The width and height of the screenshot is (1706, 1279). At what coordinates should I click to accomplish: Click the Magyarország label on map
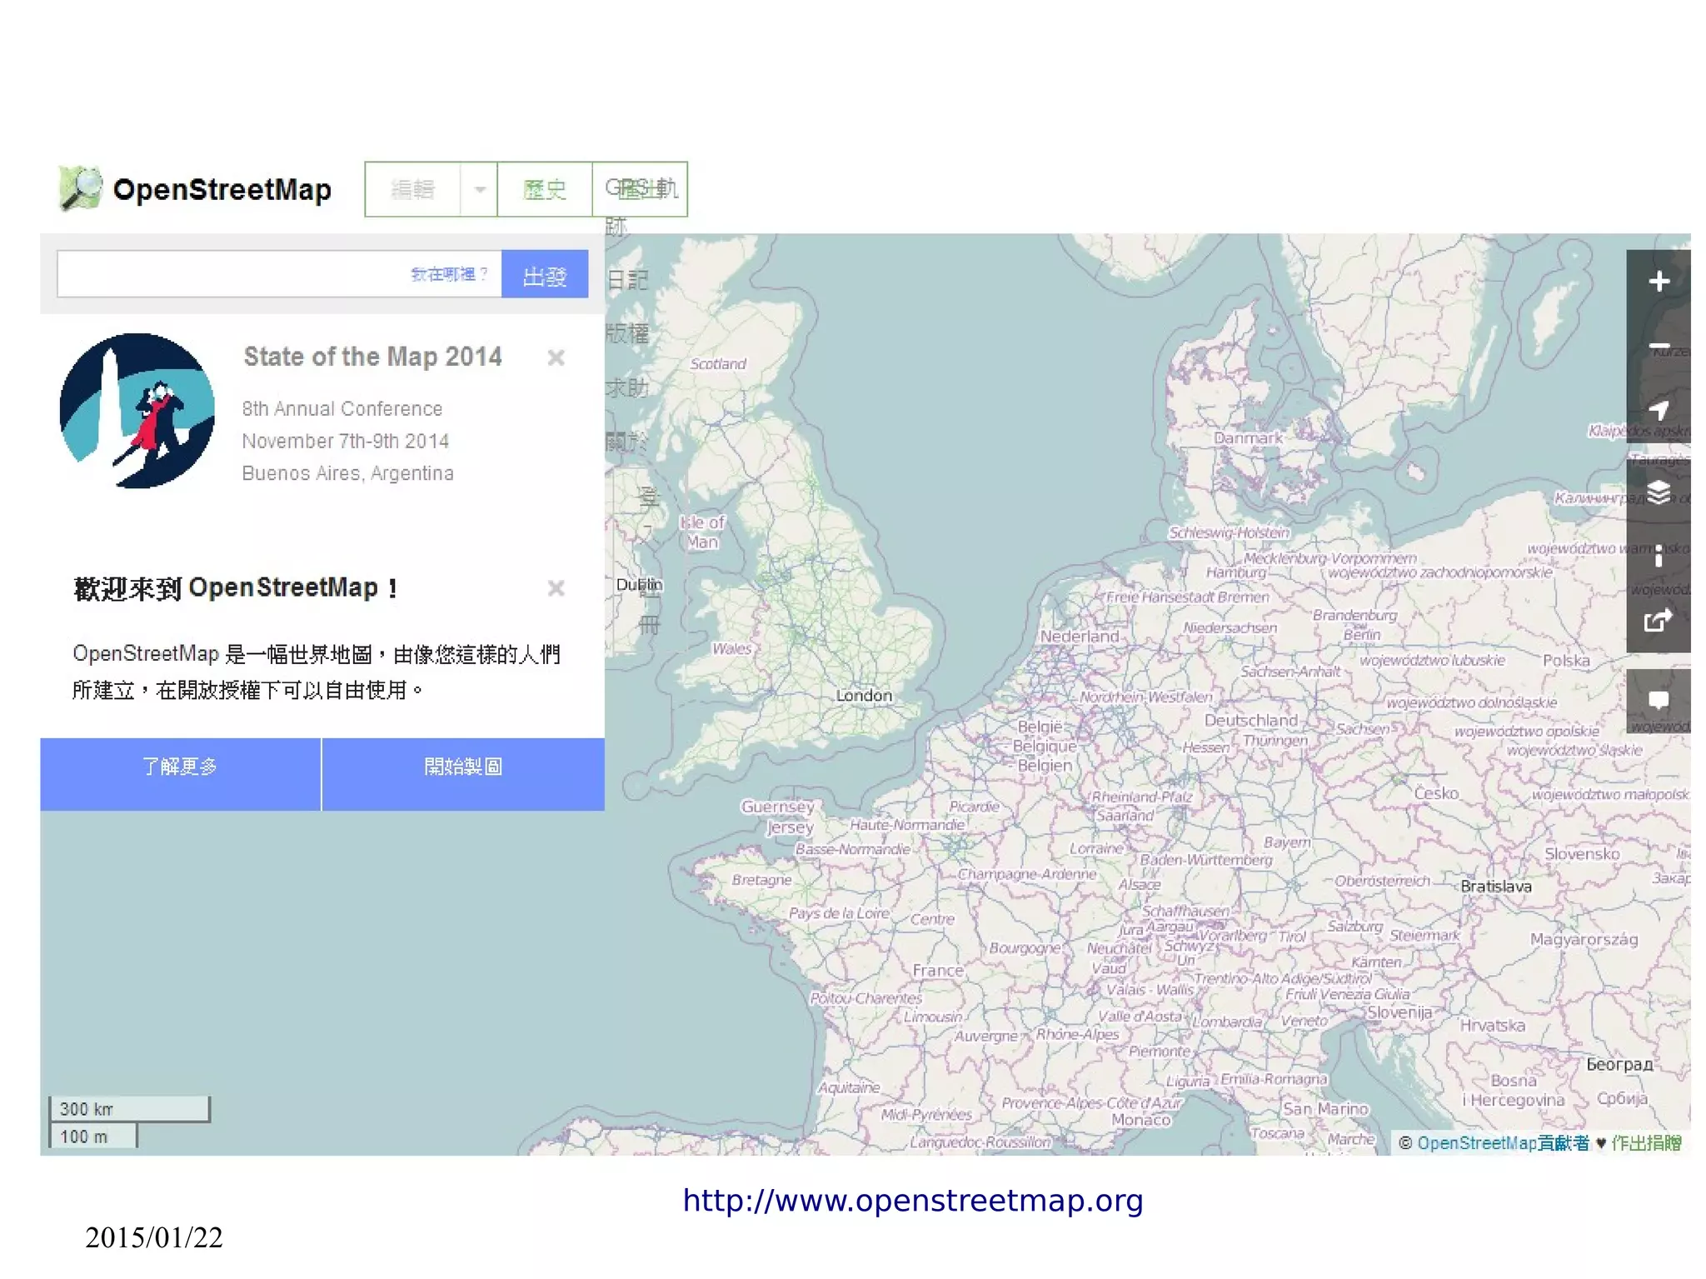1584,939
